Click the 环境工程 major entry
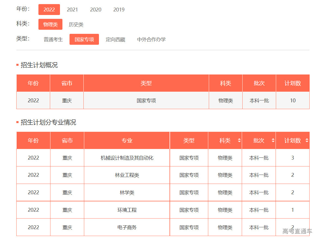 click(x=127, y=210)
